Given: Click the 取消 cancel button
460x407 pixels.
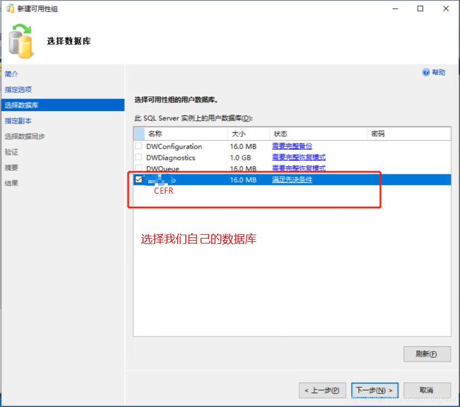Looking at the screenshot, I should pos(427,390).
